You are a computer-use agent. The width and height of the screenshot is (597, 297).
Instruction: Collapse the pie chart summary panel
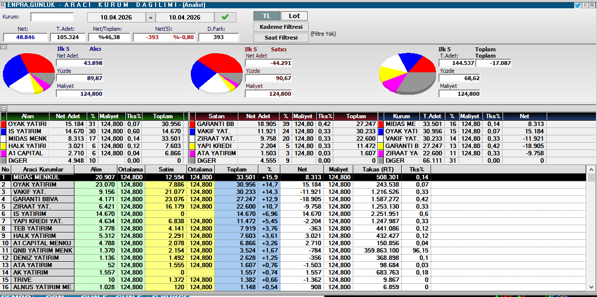(x=3, y=47)
